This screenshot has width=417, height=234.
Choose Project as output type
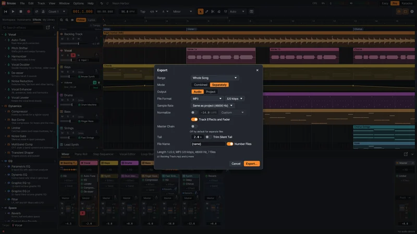(x=211, y=92)
